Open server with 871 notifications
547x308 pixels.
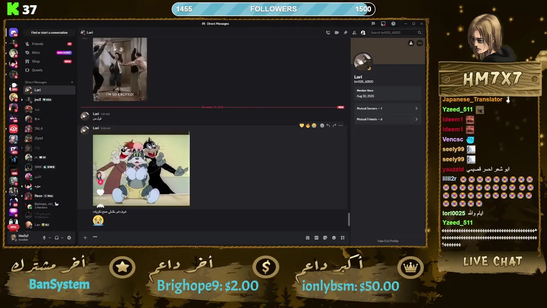coord(13,150)
